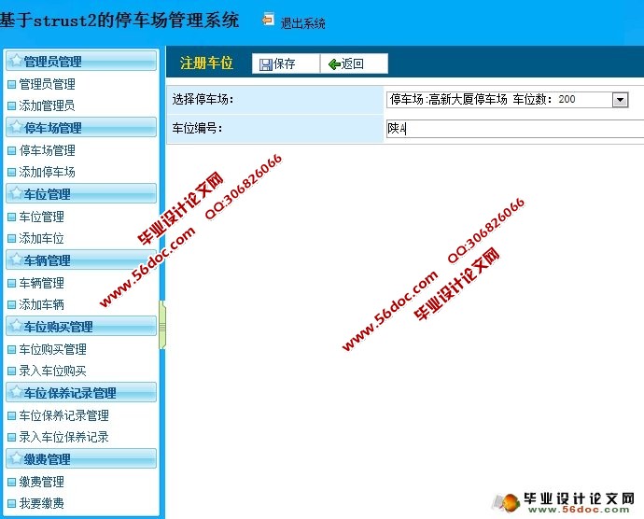Open the 选择停车场 dropdown arrow
Viewport: 644px width, 519px height.
coord(620,100)
